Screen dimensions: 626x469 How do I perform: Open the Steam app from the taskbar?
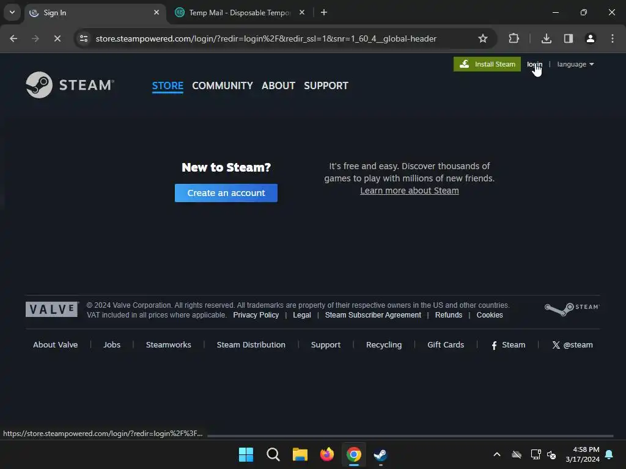click(x=380, y=454)
